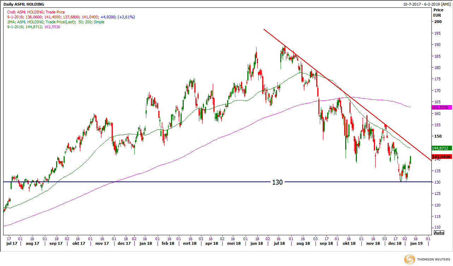
Task: Click the magenta 162,5526 price tag
Action: (442, 107)
